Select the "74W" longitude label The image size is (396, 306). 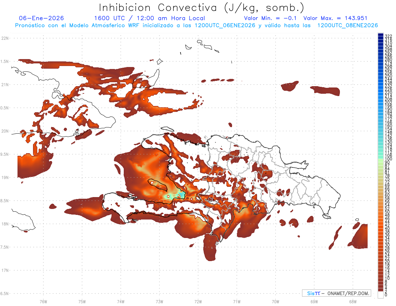tap(120, 301)
